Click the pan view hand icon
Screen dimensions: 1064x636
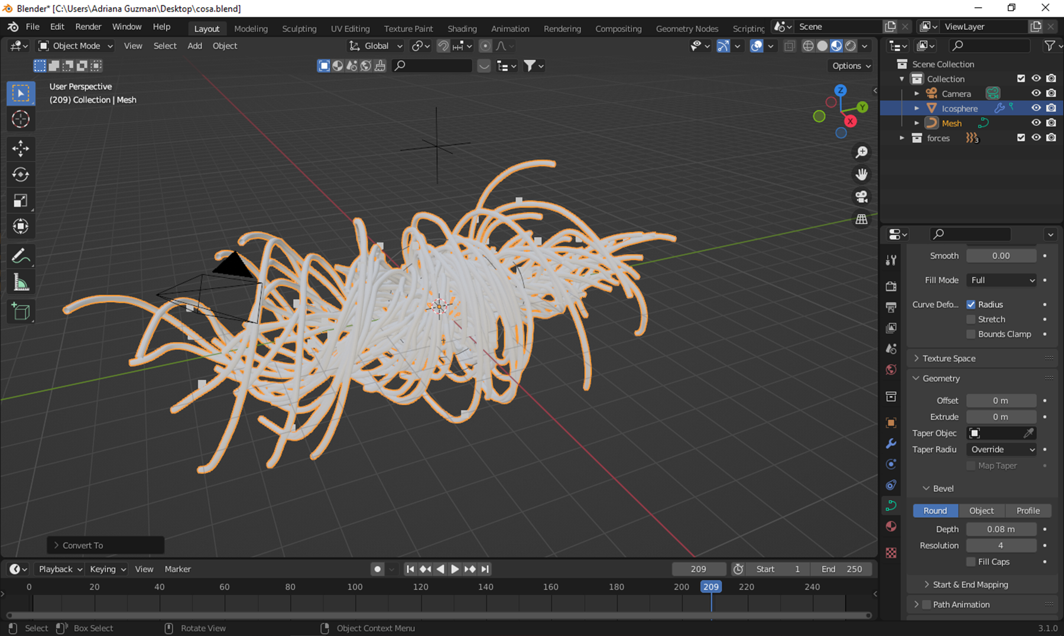[x=862, y=174]
